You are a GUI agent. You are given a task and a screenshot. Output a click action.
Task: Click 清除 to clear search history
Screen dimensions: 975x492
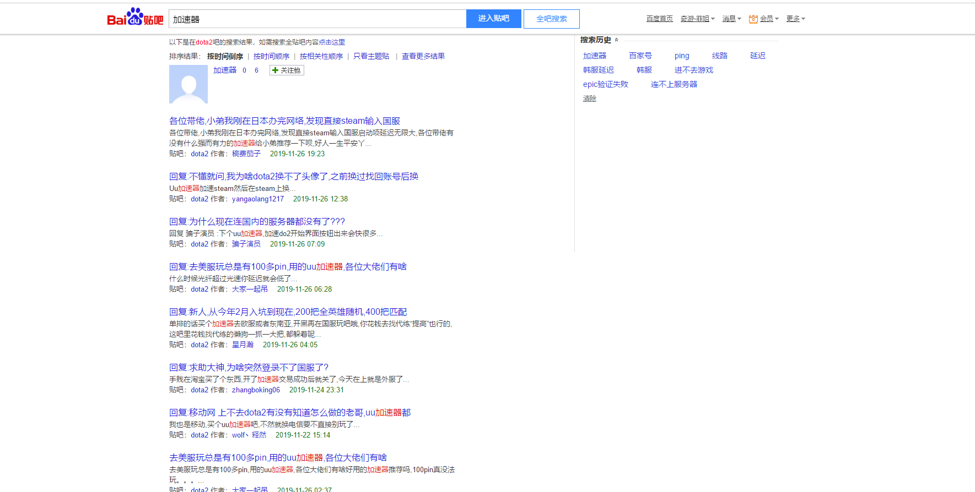[590, 99]
